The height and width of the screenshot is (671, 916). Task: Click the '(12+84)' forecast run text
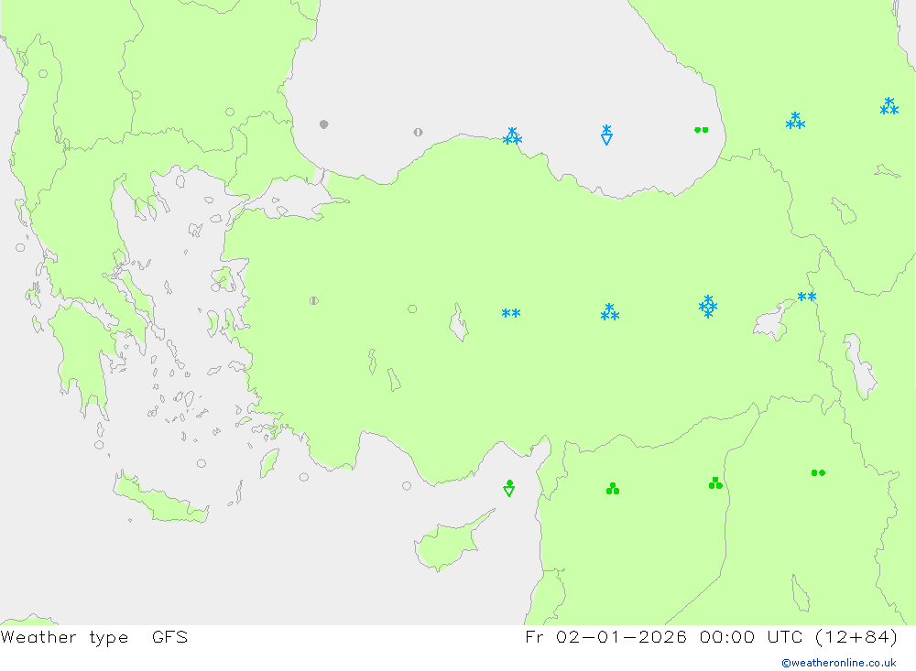(x=856, y=637)
